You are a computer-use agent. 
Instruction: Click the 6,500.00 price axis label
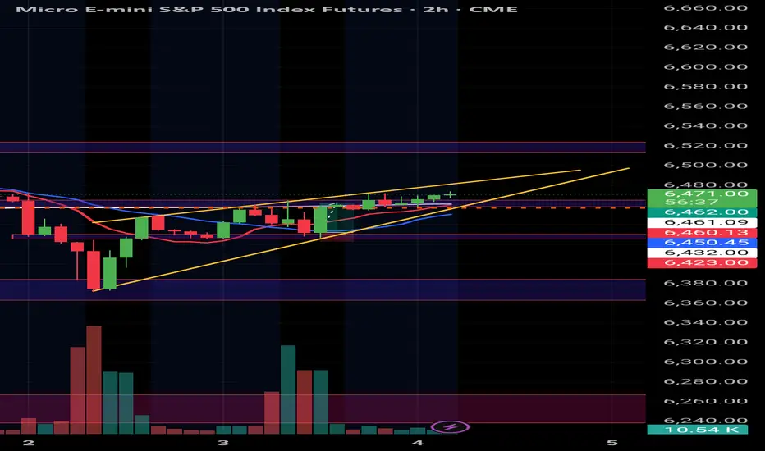(x=705, y=166)
